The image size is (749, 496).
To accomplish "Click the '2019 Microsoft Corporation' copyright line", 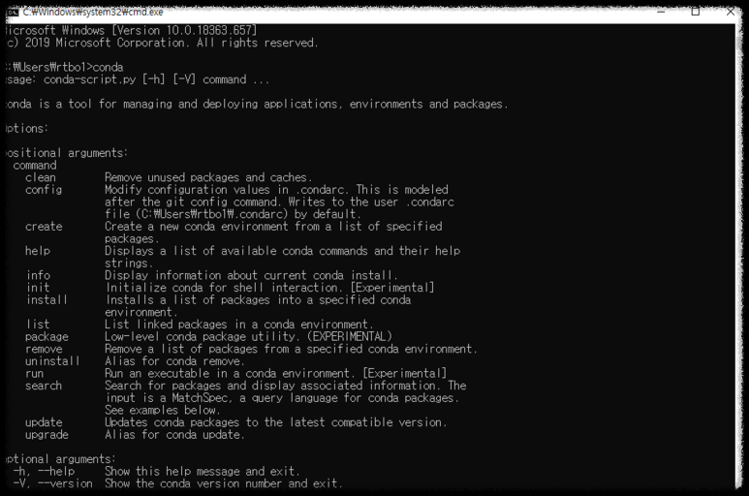I will click(x=163, y=43).
